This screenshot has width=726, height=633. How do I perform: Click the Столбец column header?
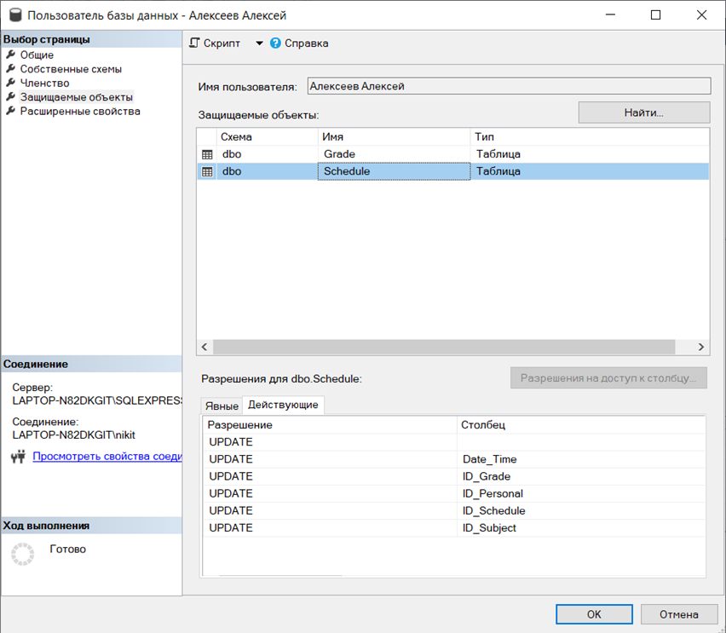tap(581, 424)
